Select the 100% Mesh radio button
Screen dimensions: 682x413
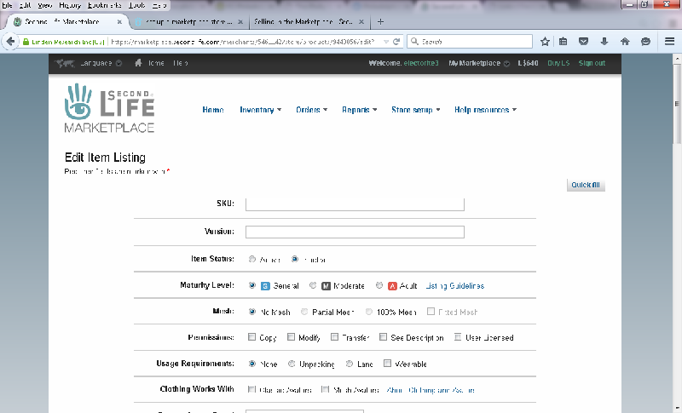coord(369,312)
